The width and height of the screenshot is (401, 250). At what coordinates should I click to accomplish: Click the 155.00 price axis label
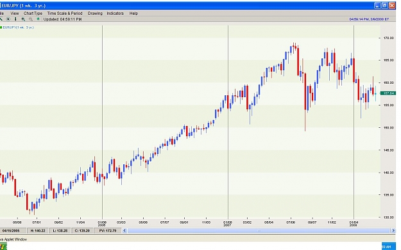pyautogui.click(x=388, y=105)
